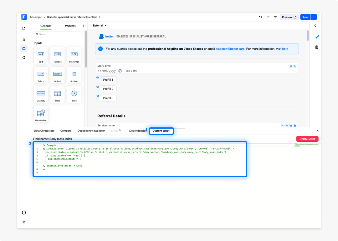The height and width of the screenshot is (241, 338).
Task: Select the Boolean checkbox input element
Action: [74, 75]
